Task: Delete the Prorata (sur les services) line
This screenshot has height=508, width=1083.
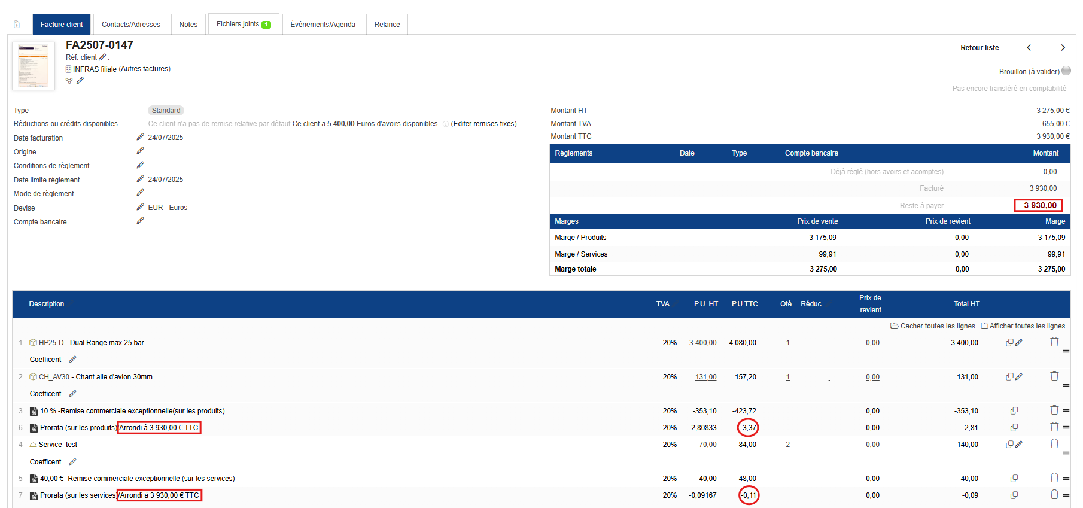Action: (x=1054, y=494)
